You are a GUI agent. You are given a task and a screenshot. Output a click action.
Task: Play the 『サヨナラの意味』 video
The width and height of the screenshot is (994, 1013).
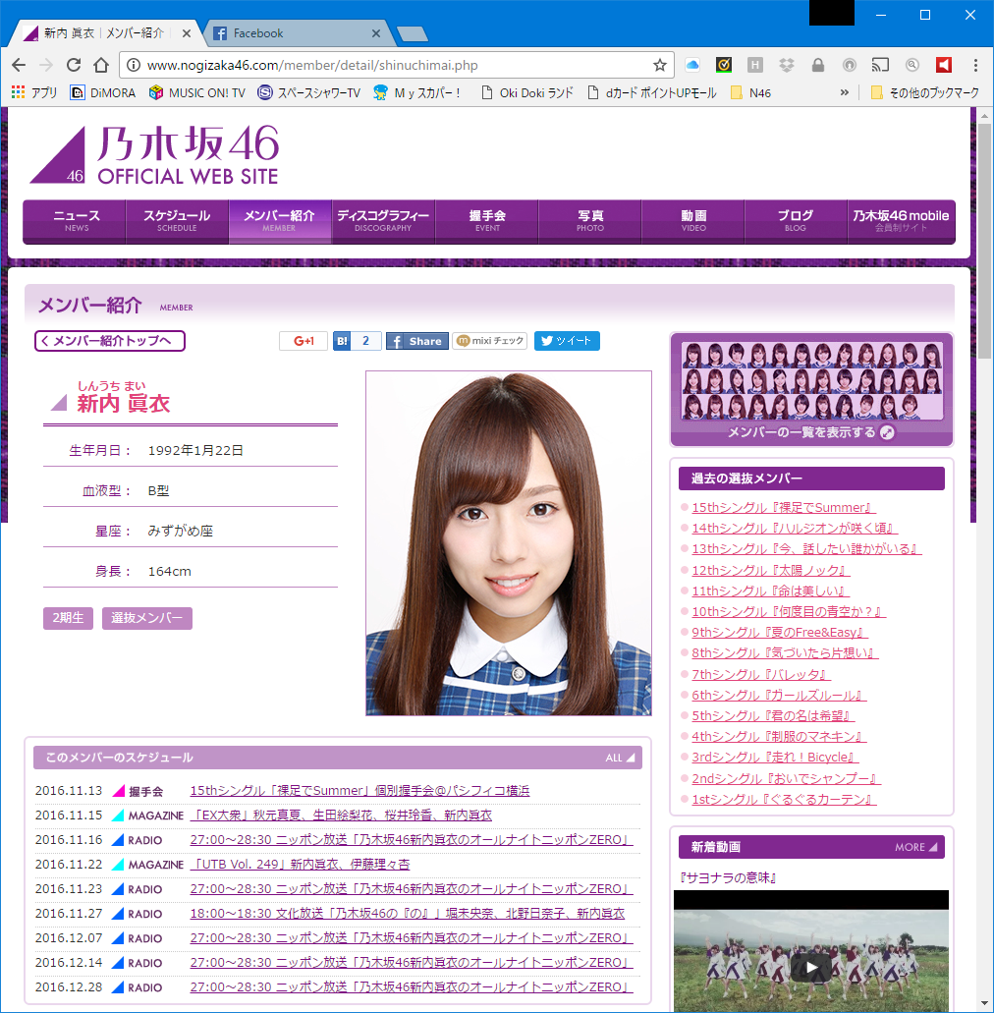(x=809, y=967)
